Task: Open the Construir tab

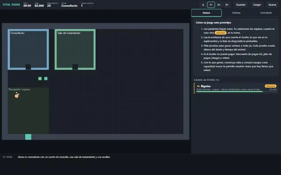Action: coord(266,13)
